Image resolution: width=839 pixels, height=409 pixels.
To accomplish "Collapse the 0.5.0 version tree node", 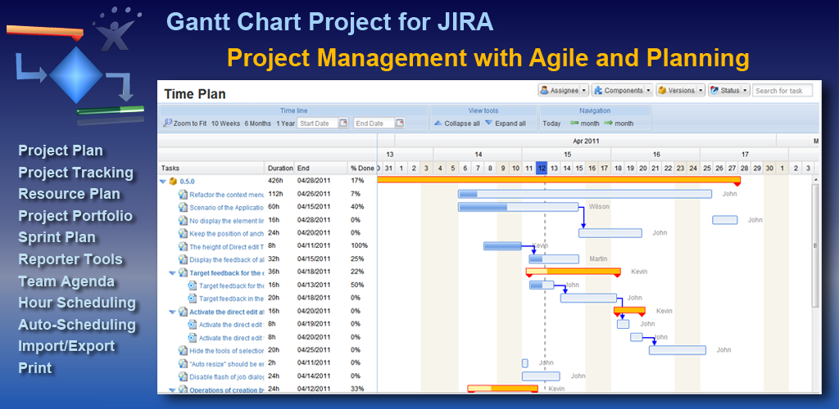I will (163, 181).
